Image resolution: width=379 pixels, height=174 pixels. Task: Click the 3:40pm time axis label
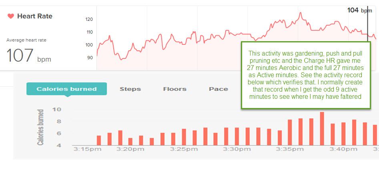coord(344,149)
